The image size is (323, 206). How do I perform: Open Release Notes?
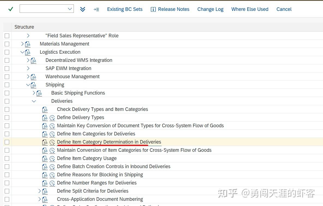coord(173,9)
